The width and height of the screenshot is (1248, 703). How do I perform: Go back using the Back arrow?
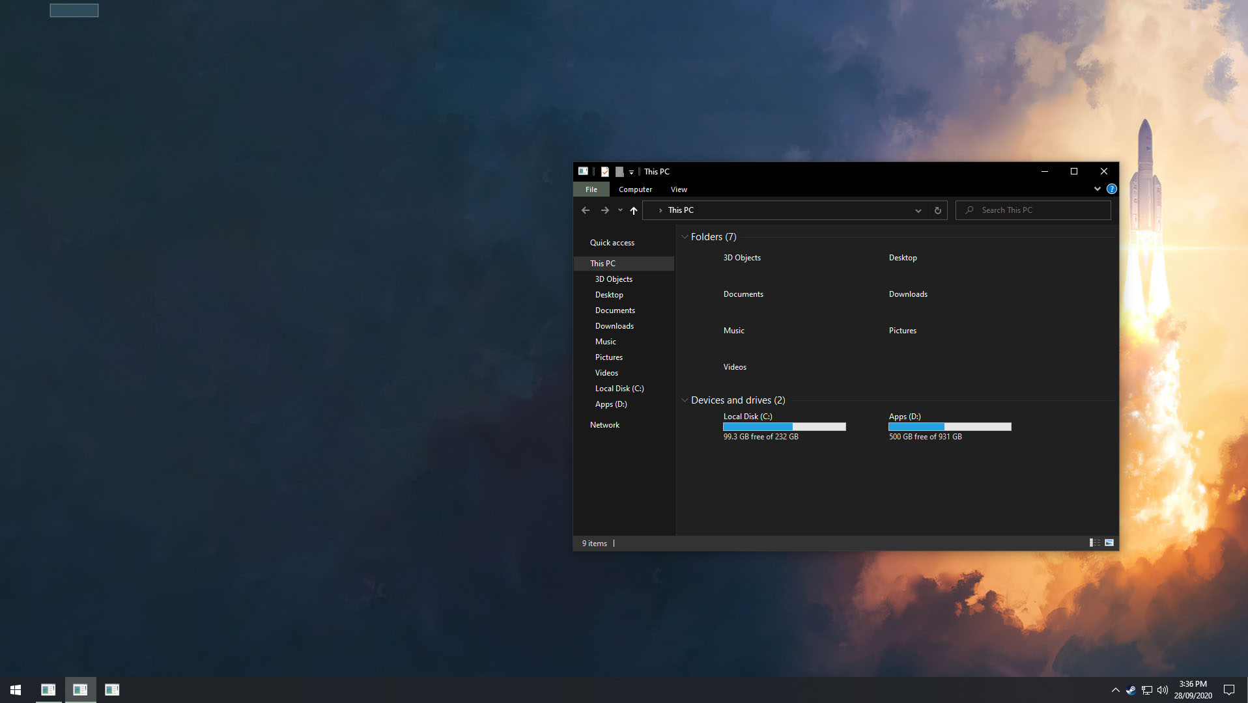(x=585, y=210)
